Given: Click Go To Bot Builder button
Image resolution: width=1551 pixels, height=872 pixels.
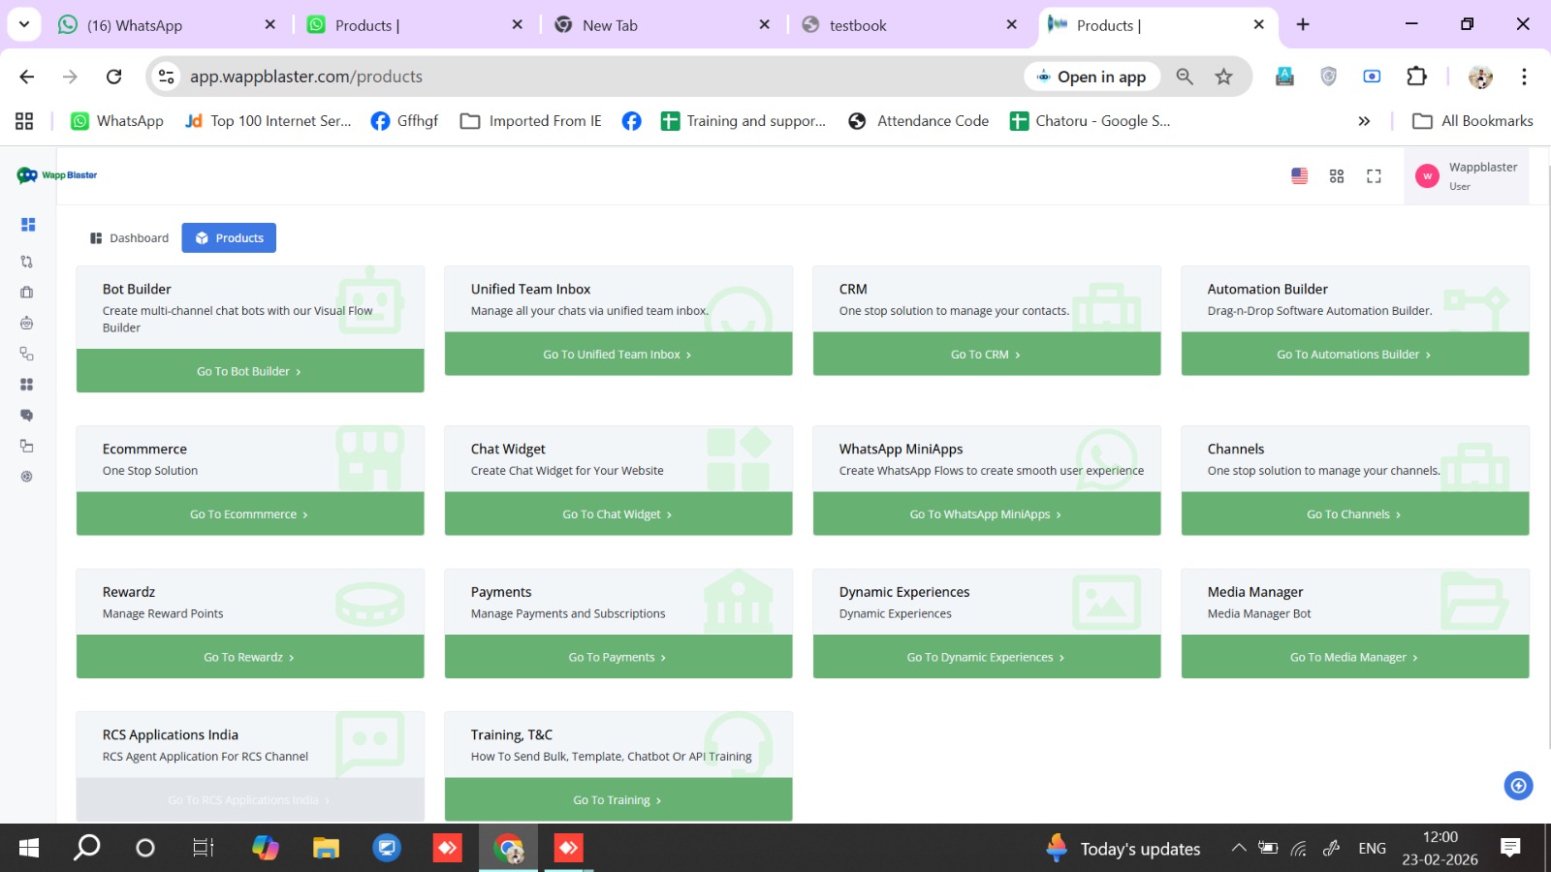Looking at the screenshot, I should (x=250, y=371).
